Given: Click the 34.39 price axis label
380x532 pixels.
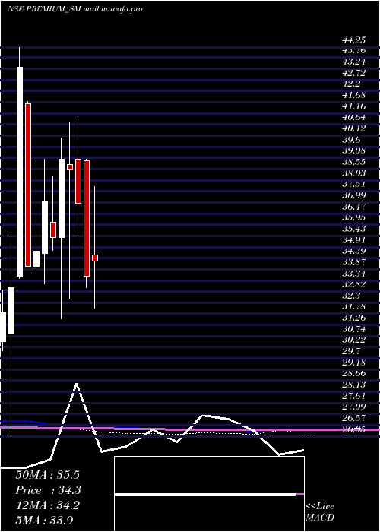Looking at the screenshot, I should point(354,251).
